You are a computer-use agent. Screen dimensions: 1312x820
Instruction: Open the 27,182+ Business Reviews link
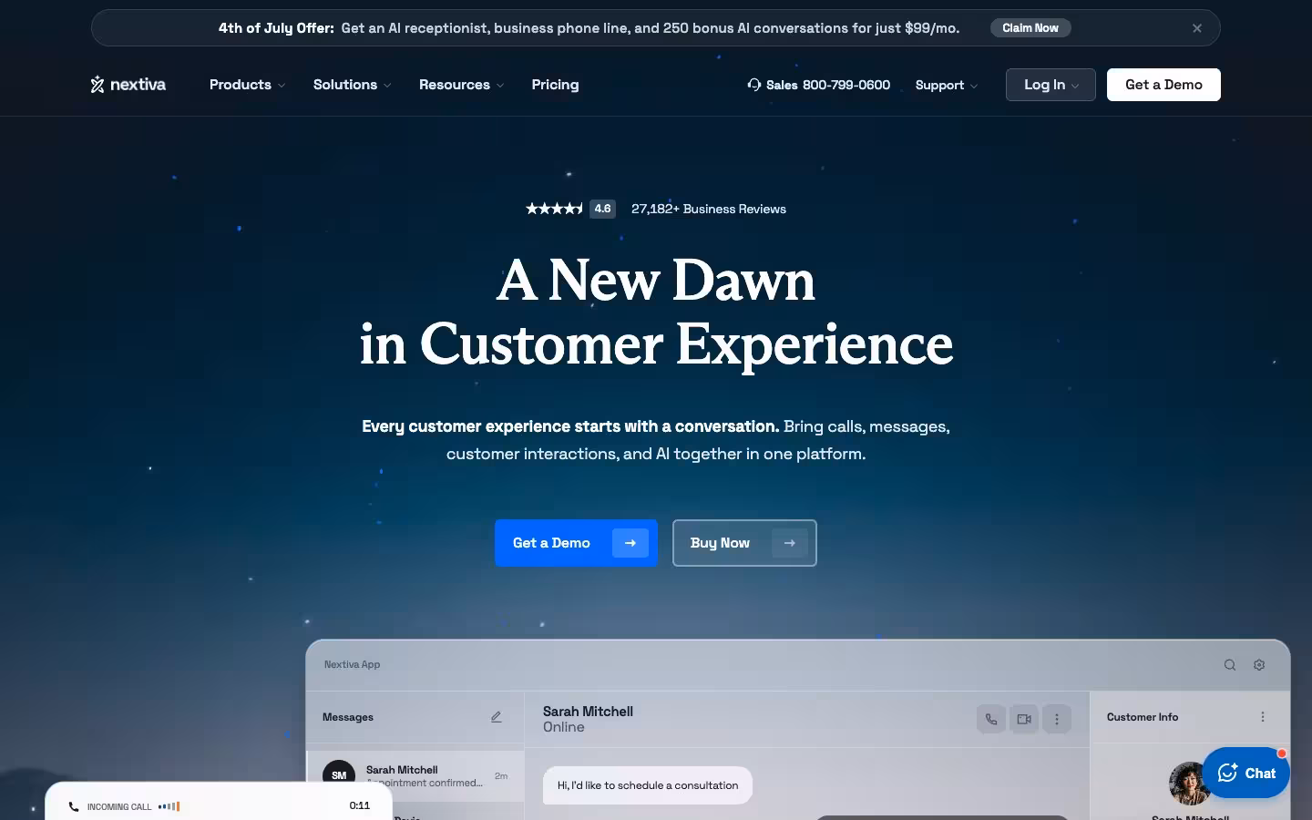point(709,209)
